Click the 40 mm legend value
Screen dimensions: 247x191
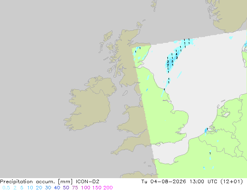[x=57, y=188]
